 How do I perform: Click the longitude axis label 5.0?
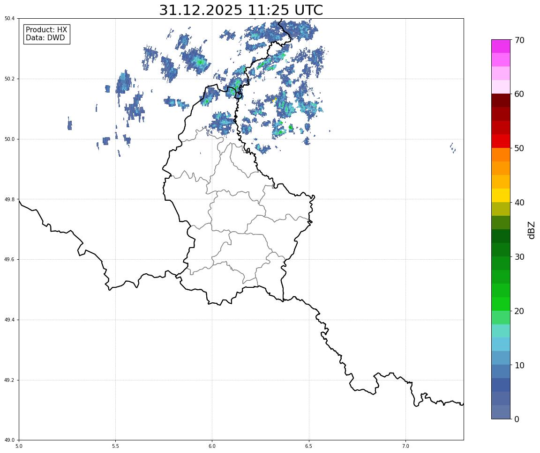tap(19, 446)
